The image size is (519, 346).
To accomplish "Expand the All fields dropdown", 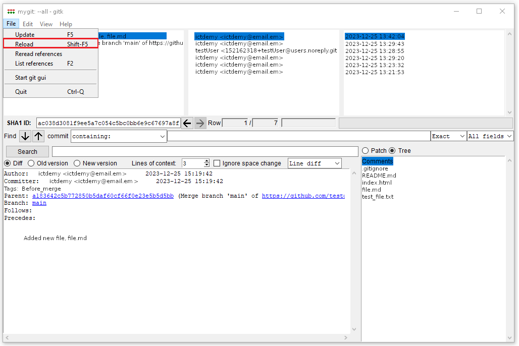I will point(490,136).
